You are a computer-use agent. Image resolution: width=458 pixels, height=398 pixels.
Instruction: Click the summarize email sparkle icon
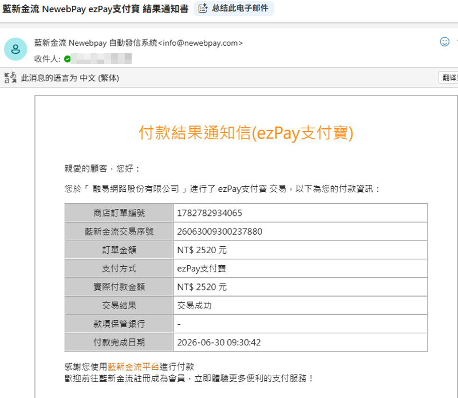203,8
